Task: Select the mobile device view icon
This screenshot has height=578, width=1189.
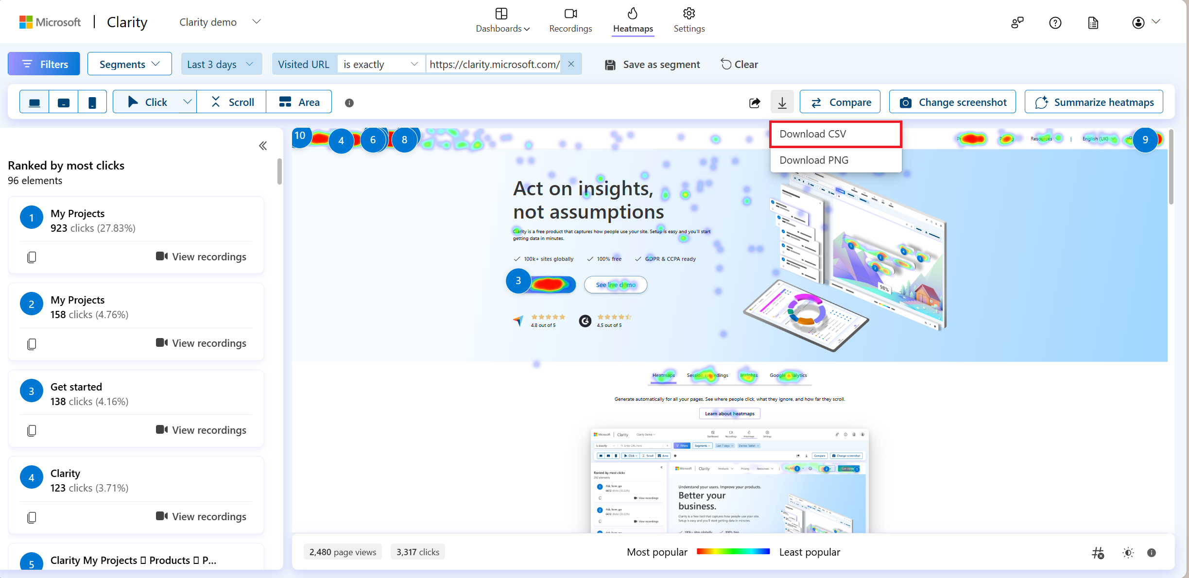Action: click(92, 102)
